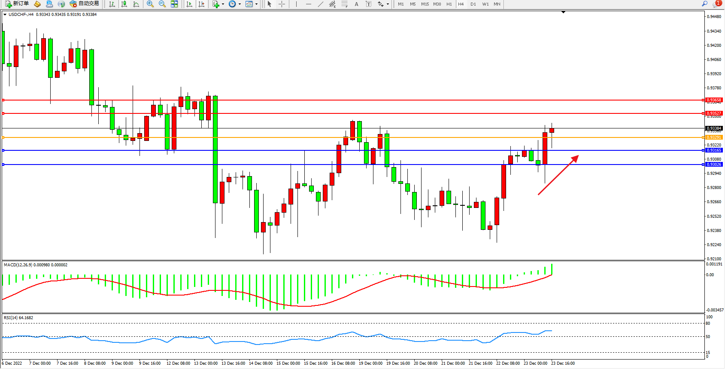This screenshot has width=725, height=369.
Task: Select the Fibonacci retracement tool
Action: click(344, 4)
